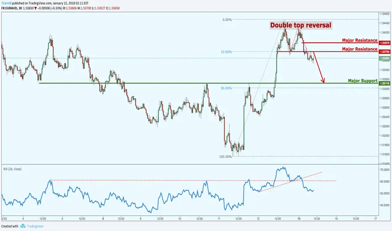
Task: Click the 0.00% Fibonacci level label
Action: click(227, 20)
